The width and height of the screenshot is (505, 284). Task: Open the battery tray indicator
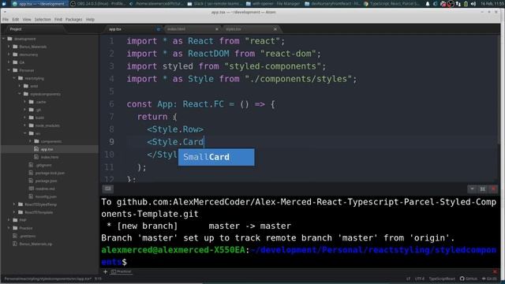(466, 4)
